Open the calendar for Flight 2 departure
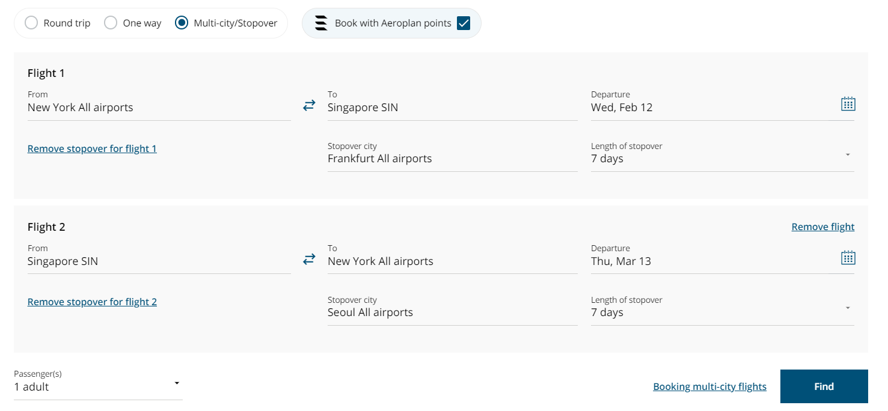The height and width of the screenshot is (411, 888). pos(848,257)
